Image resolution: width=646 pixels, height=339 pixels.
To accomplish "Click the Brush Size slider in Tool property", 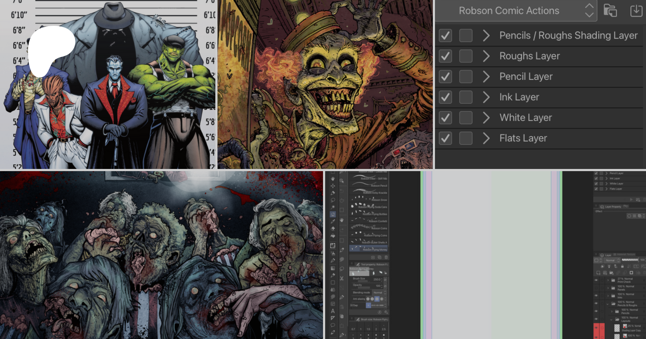I will tap(363, 281).
